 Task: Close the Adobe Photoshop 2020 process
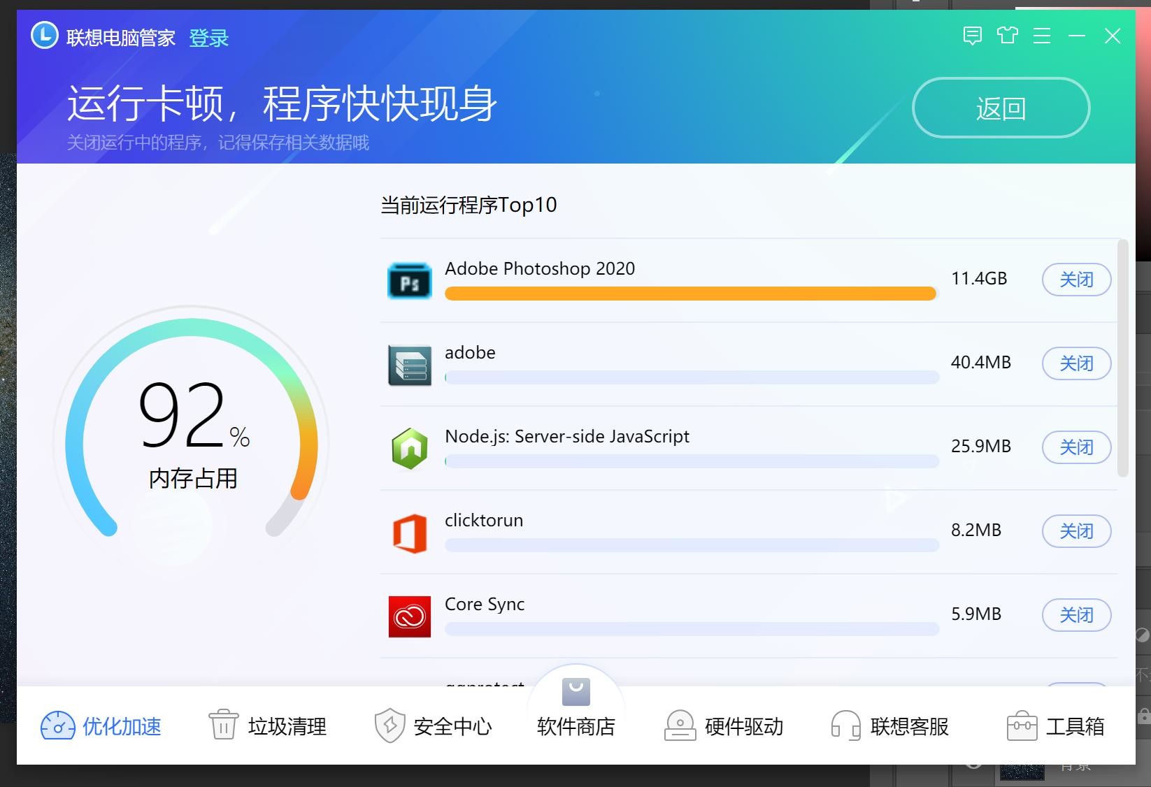[x=1076, y=280]
